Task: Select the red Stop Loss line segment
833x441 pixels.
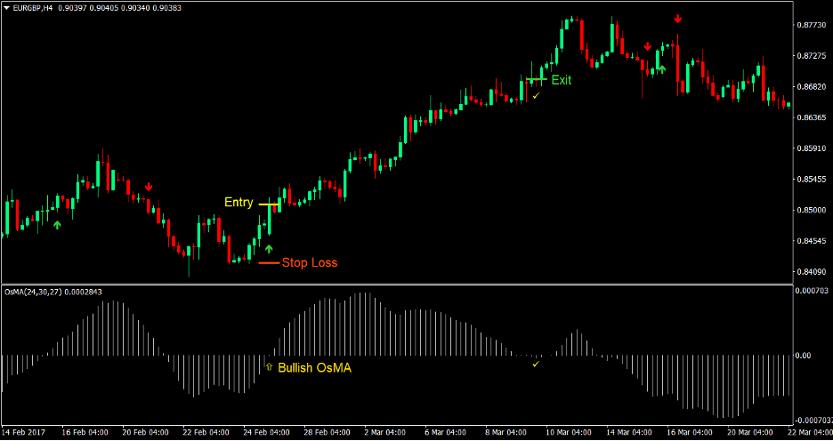Action: 268,263
